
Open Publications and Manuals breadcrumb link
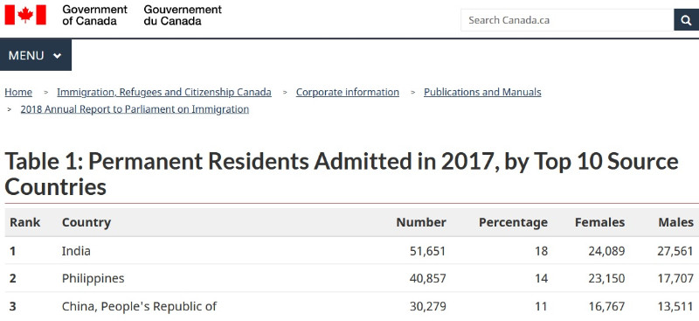click(482, 92)
